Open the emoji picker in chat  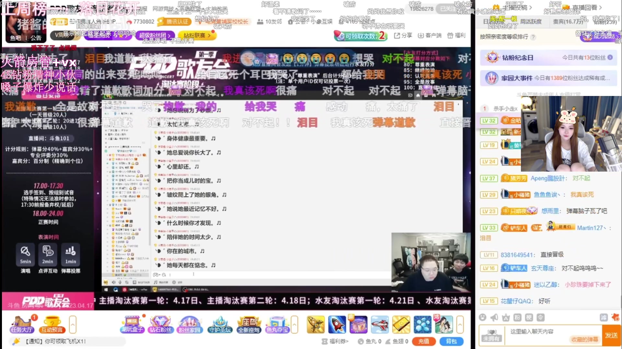[483, 317]
